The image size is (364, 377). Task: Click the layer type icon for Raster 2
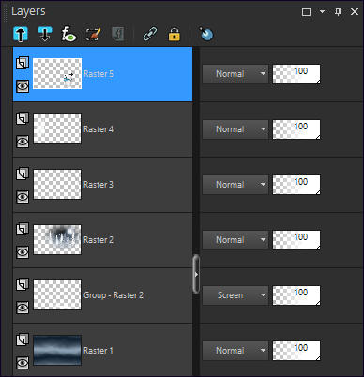23,229
